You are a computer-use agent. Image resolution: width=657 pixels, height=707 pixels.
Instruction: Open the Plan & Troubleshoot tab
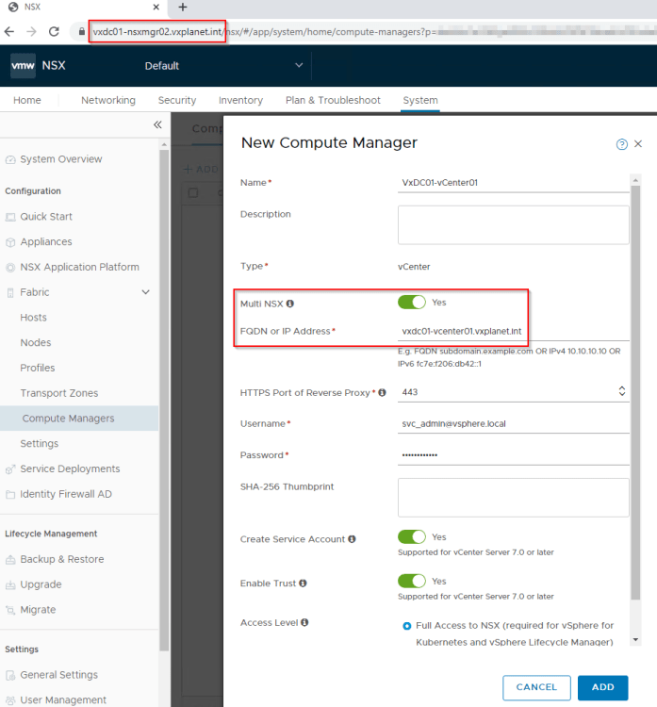(x=333, y=100)
